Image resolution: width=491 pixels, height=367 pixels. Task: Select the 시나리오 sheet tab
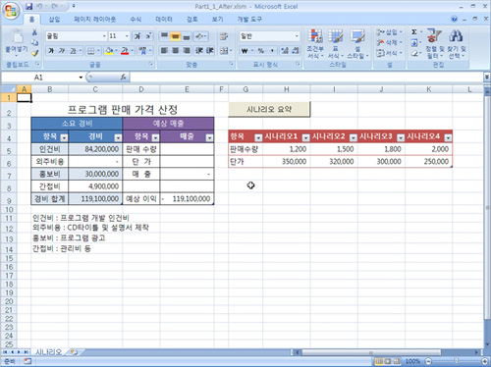tap(48, 352)
